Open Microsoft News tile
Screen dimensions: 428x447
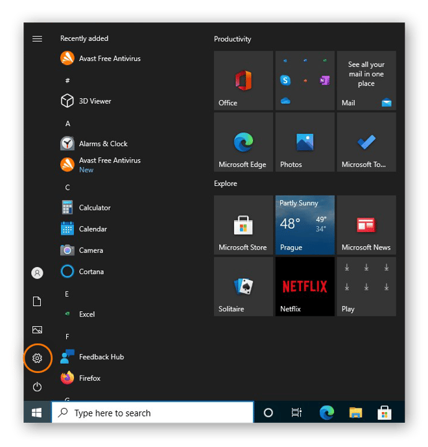[x=366, y=225]
